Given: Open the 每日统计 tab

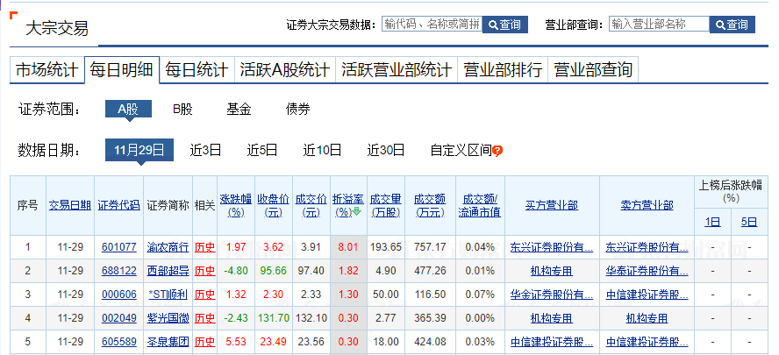Looking at the screenshot, I should click(197, 70).
